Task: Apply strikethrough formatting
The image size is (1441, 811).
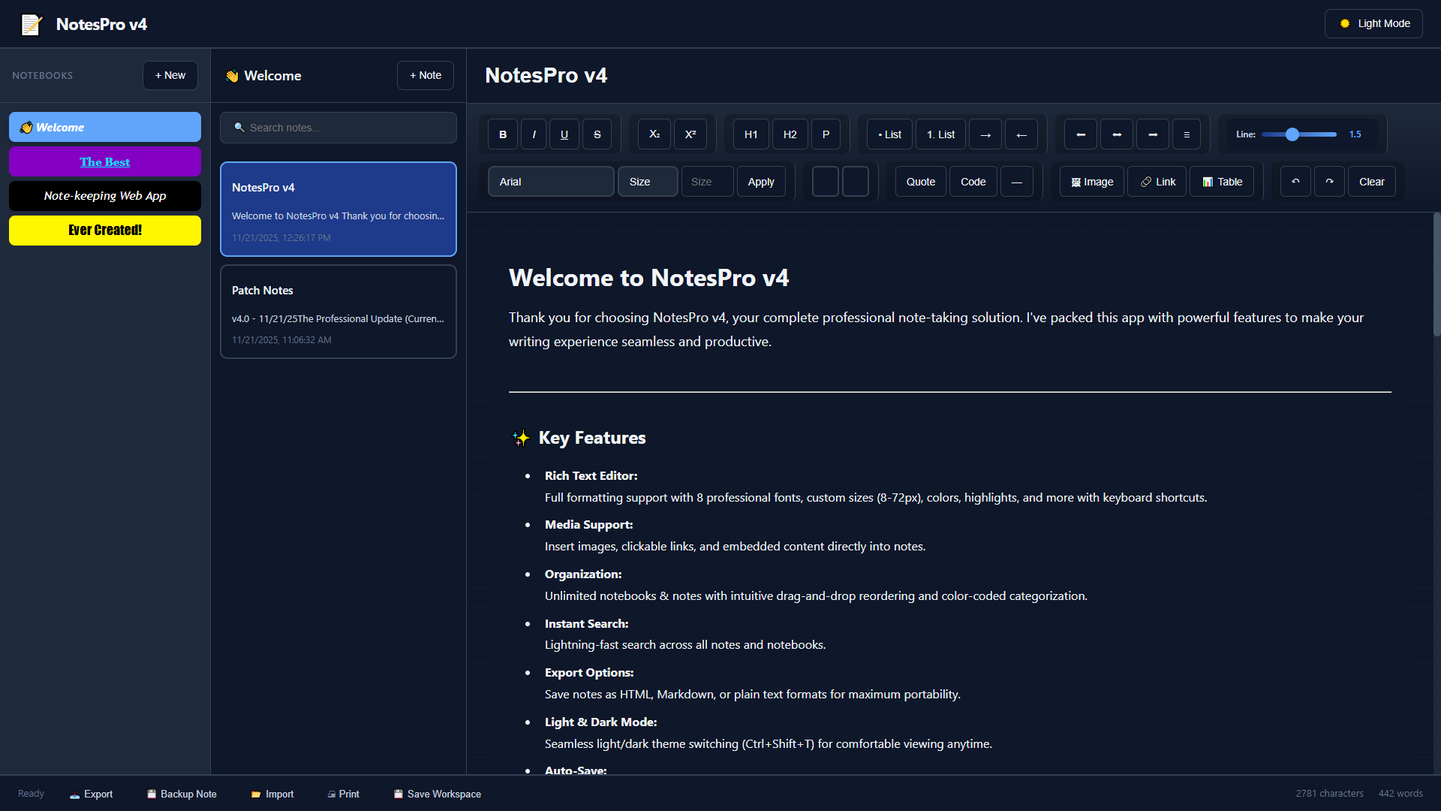Action: 597,134
